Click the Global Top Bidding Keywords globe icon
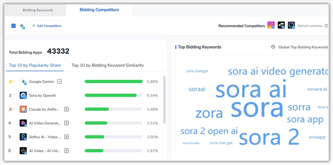 pyautogui.click(x=273, y=47)
